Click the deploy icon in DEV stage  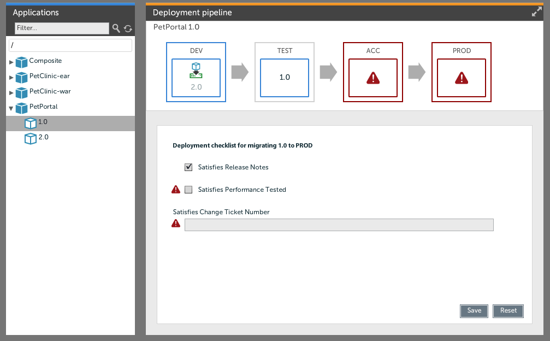point(196,70)
